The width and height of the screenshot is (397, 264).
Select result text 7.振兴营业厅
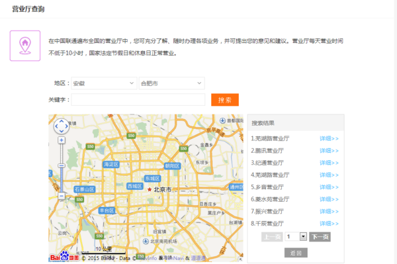tap(267, 212)
